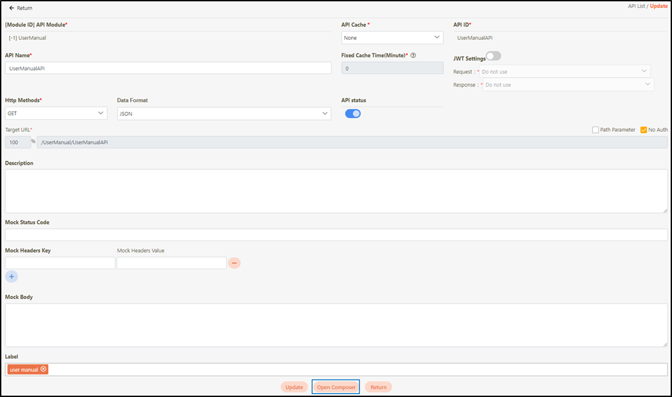Open the Data Format JSON dropdown

tap(223, 114)
